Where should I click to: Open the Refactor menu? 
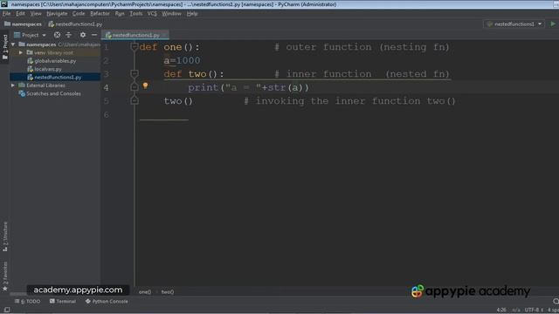[x=100, y=14]
